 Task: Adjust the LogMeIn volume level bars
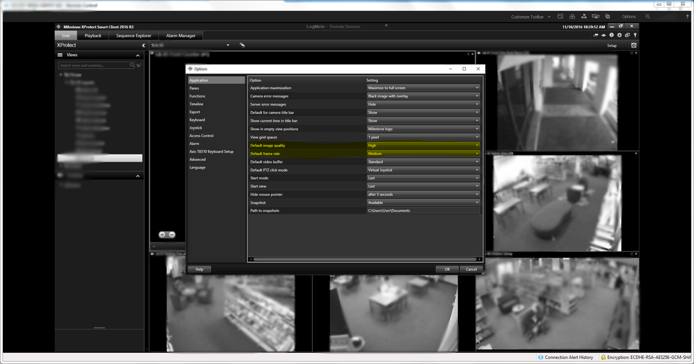pyautogui.click(x=665, y=17)
